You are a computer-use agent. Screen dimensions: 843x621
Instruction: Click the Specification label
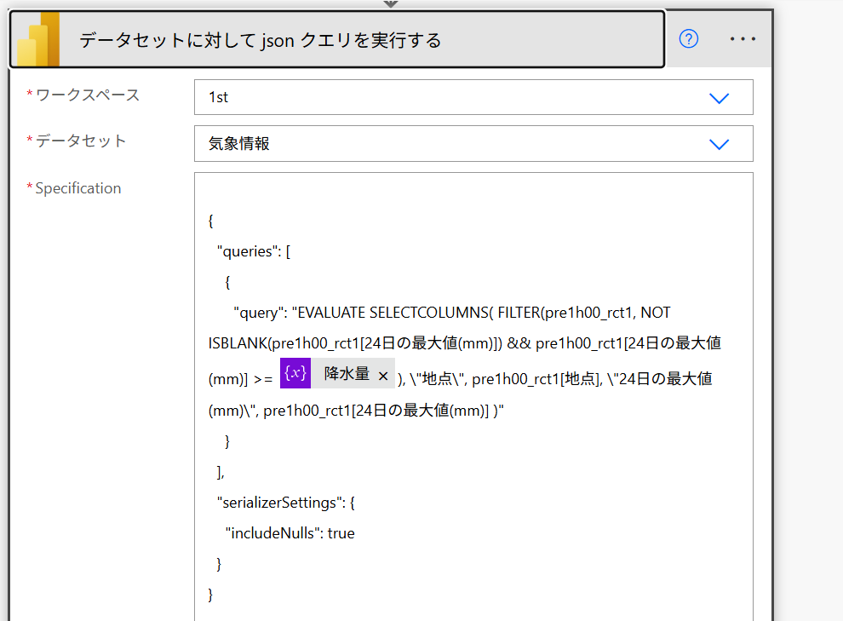click(78, 188)
